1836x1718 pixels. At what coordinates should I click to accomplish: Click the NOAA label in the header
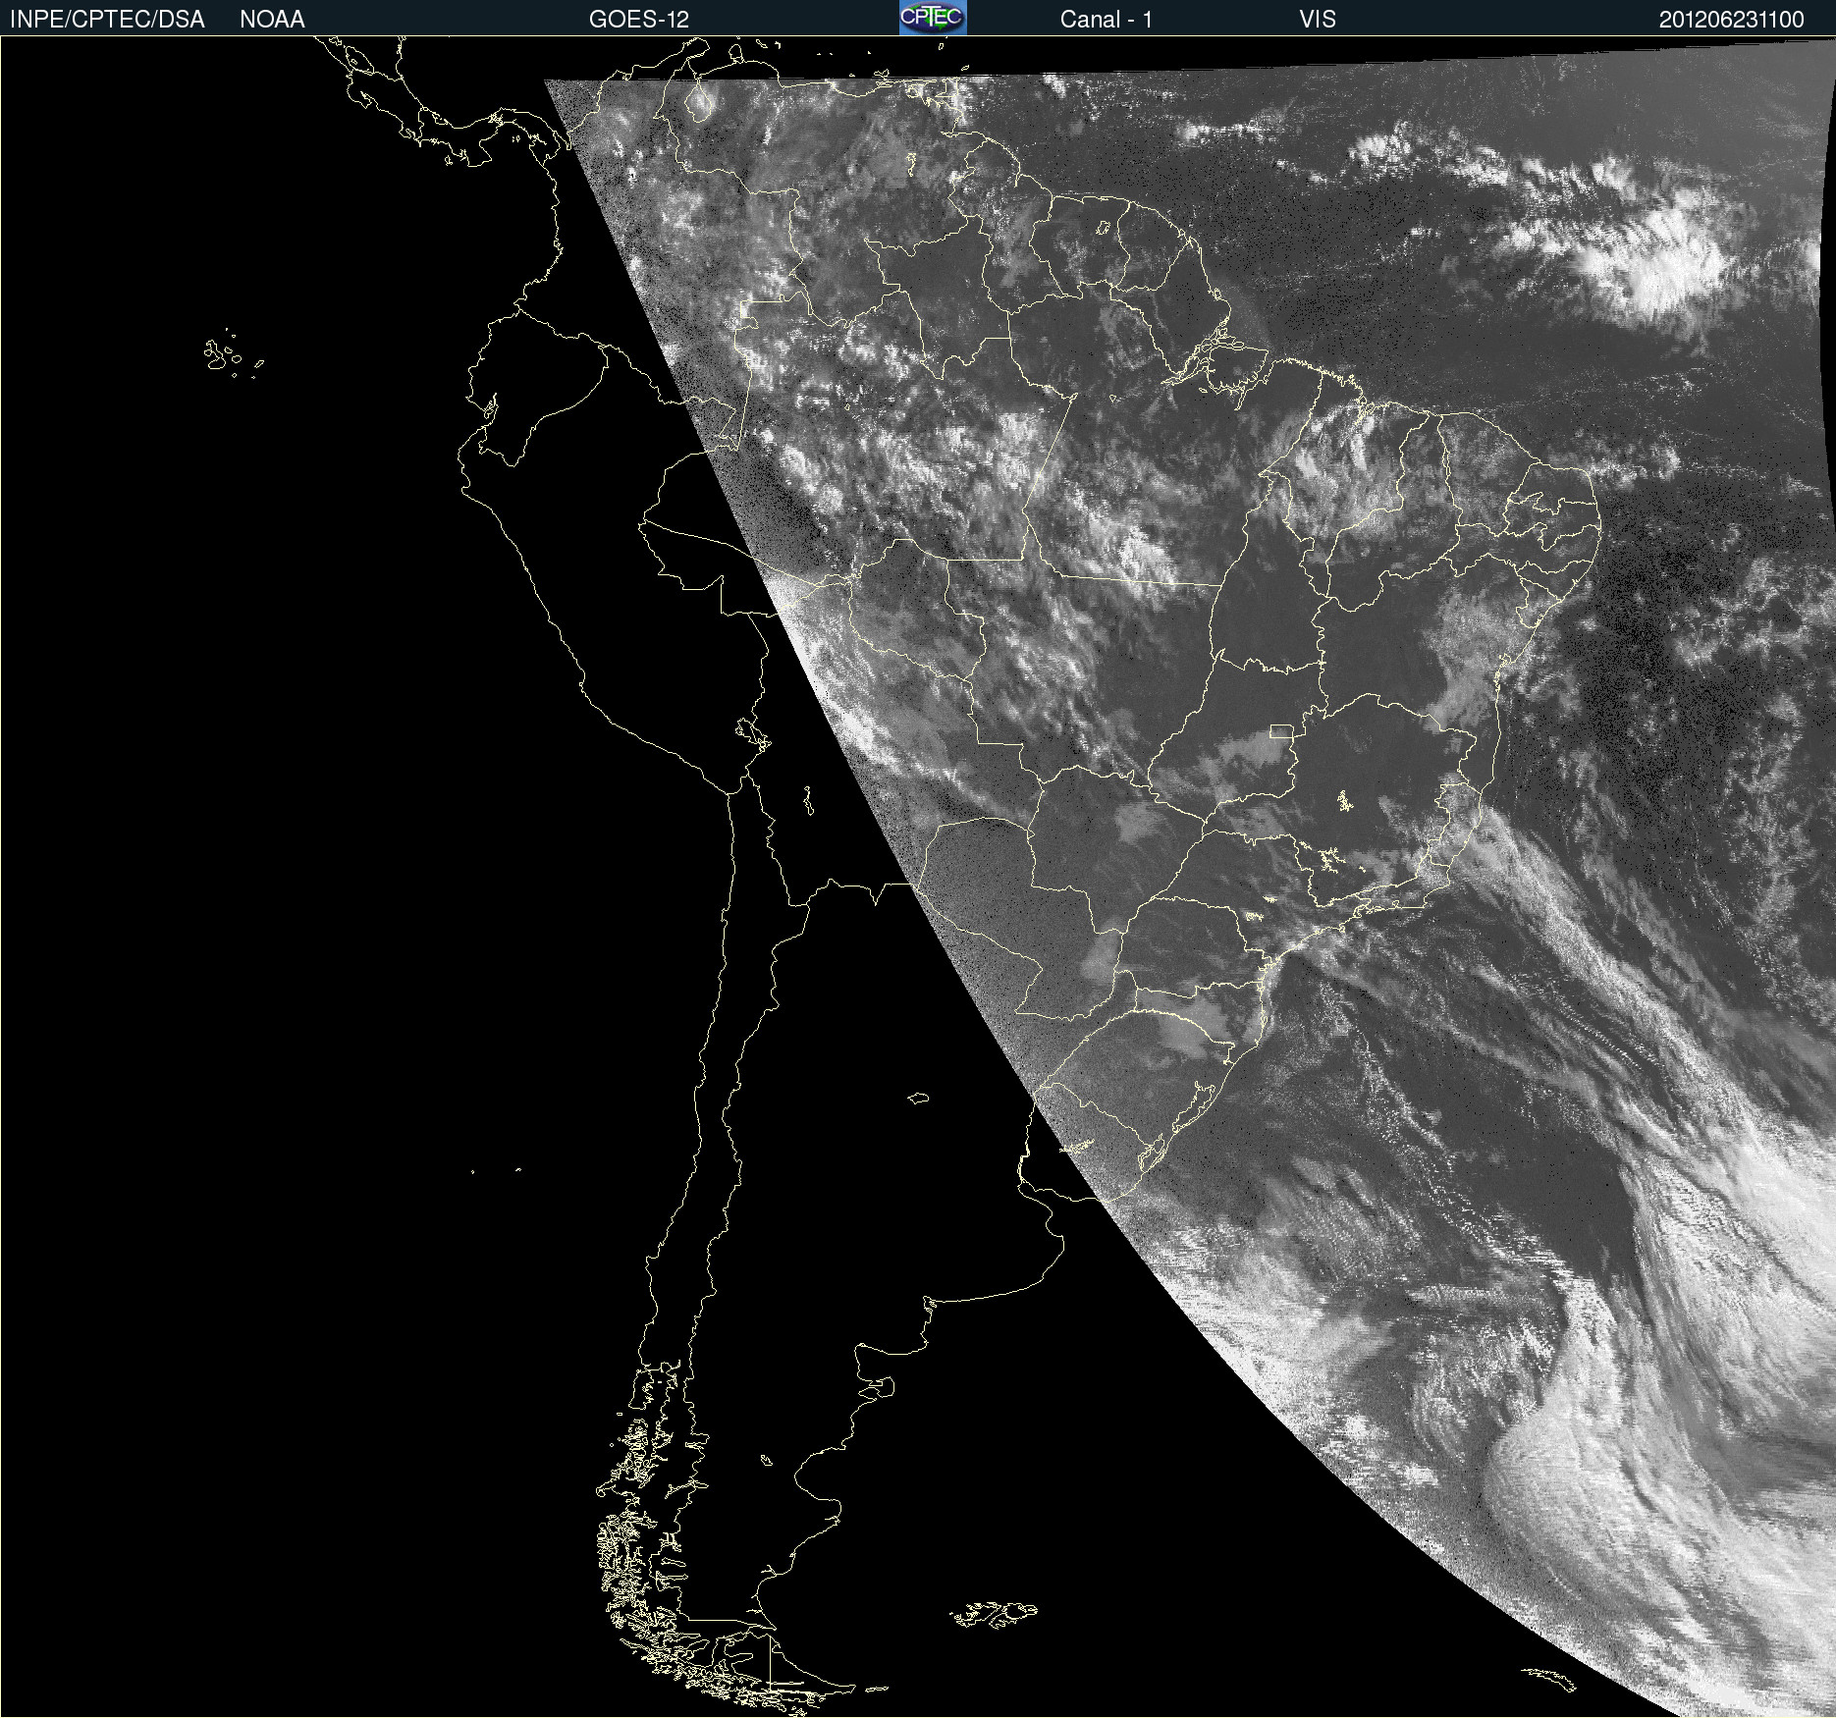272,20
